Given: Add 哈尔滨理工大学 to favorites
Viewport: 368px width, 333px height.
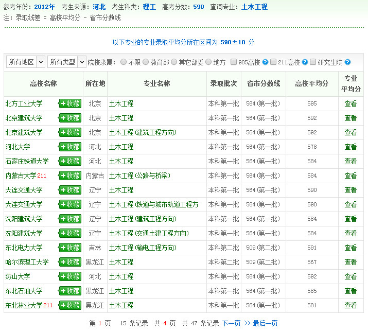Looking at the screenshot, I should click(x=70, y=262).
